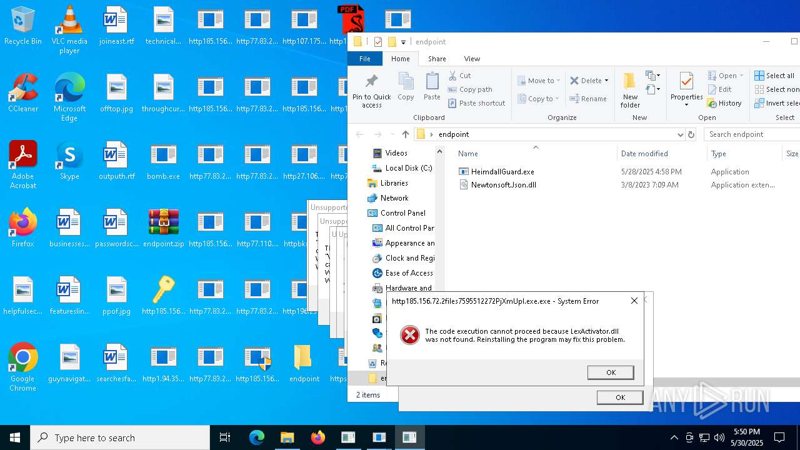800x450 pixels.
Task: Expand the Delete dropdown arrow
Action: 606,81
